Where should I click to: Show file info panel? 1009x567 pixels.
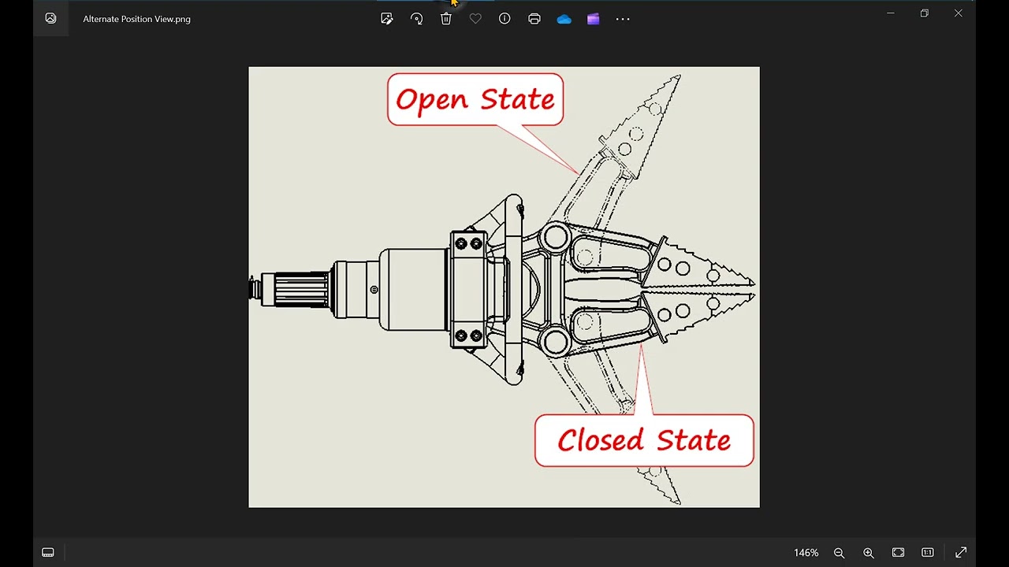tap(504, 19)
